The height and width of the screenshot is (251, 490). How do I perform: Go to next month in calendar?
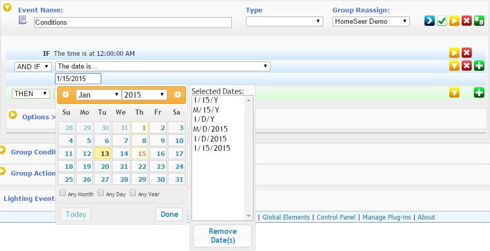coord(177,95)
